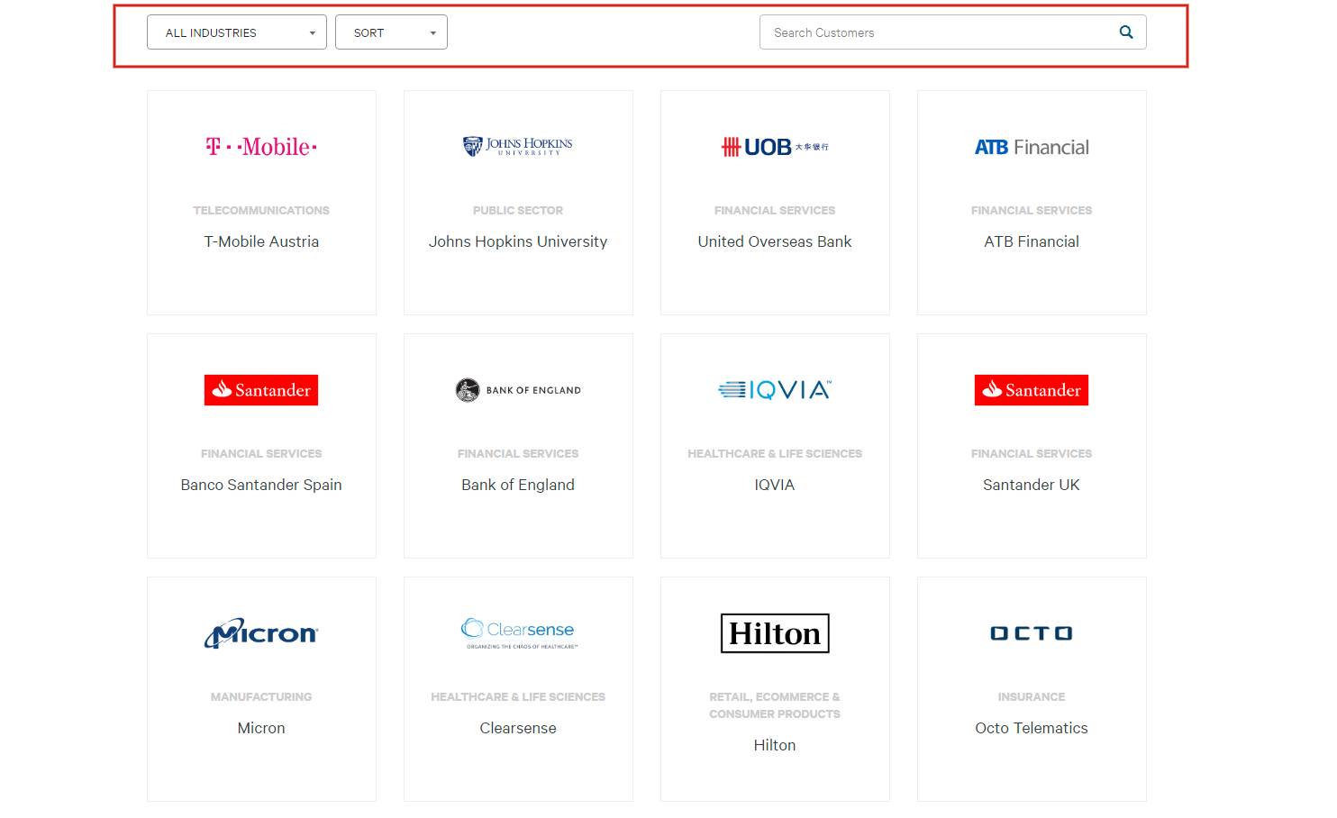Click the Johns Hopkins University logo

(518, 146)
